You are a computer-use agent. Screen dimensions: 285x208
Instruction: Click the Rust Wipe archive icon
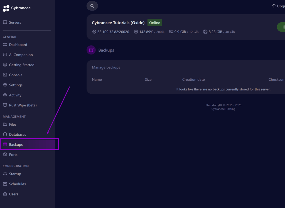(5, 105)
